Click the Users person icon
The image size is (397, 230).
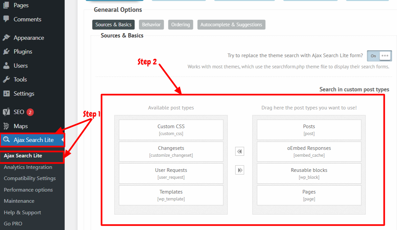click(x=6, y=66)
